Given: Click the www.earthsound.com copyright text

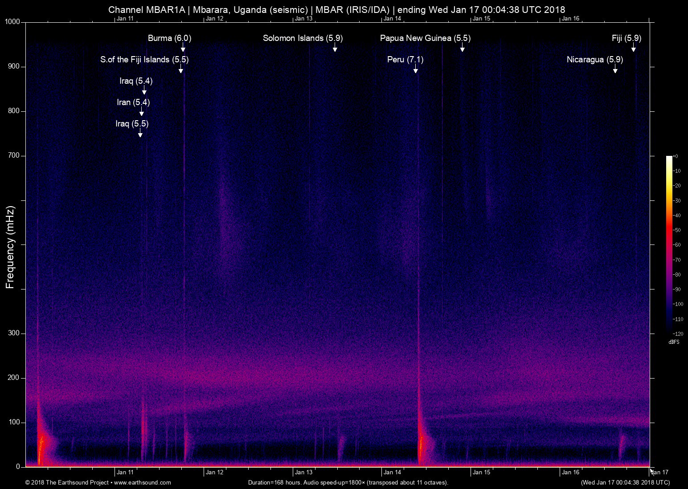Looking at the screenshot, I should coord(98,483).
